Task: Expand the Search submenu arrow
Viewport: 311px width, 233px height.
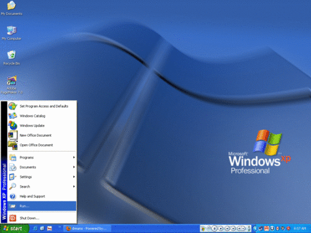Action: pos(74,186)
